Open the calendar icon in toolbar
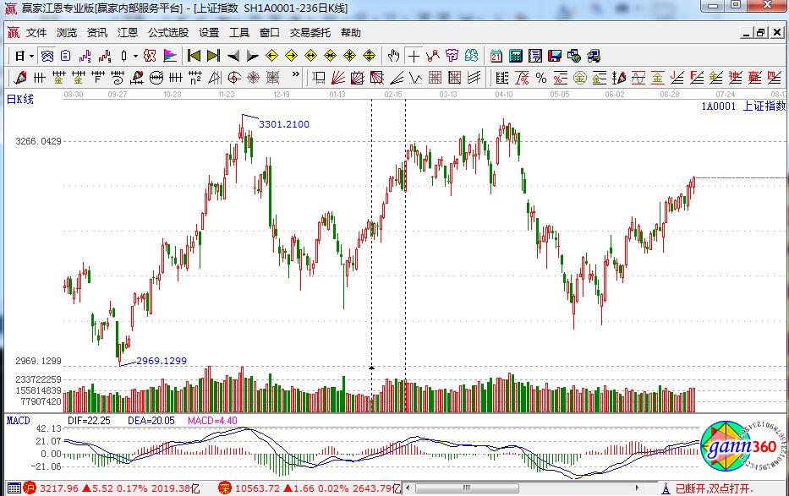Viewport: 789px width, 496px height. click(x=496, y=56)
